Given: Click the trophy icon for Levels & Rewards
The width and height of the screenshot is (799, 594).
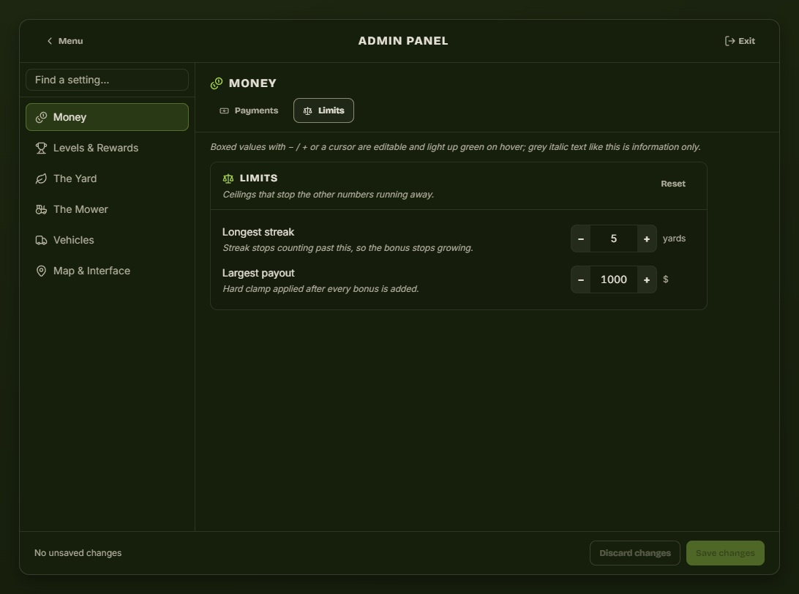Looking at the screenshot, I should pos(41,148).
